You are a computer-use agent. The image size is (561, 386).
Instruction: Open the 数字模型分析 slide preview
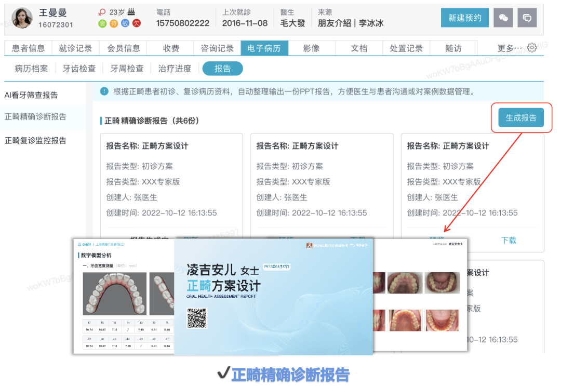click(x=124, y=296)
